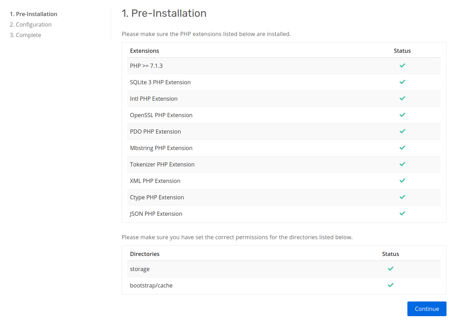Click the Mbstring PHP Extension status icon
Screen dimensions: 457x327
402,148
